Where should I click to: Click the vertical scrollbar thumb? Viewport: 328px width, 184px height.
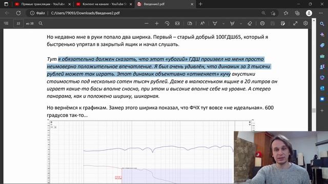point(314,110)
